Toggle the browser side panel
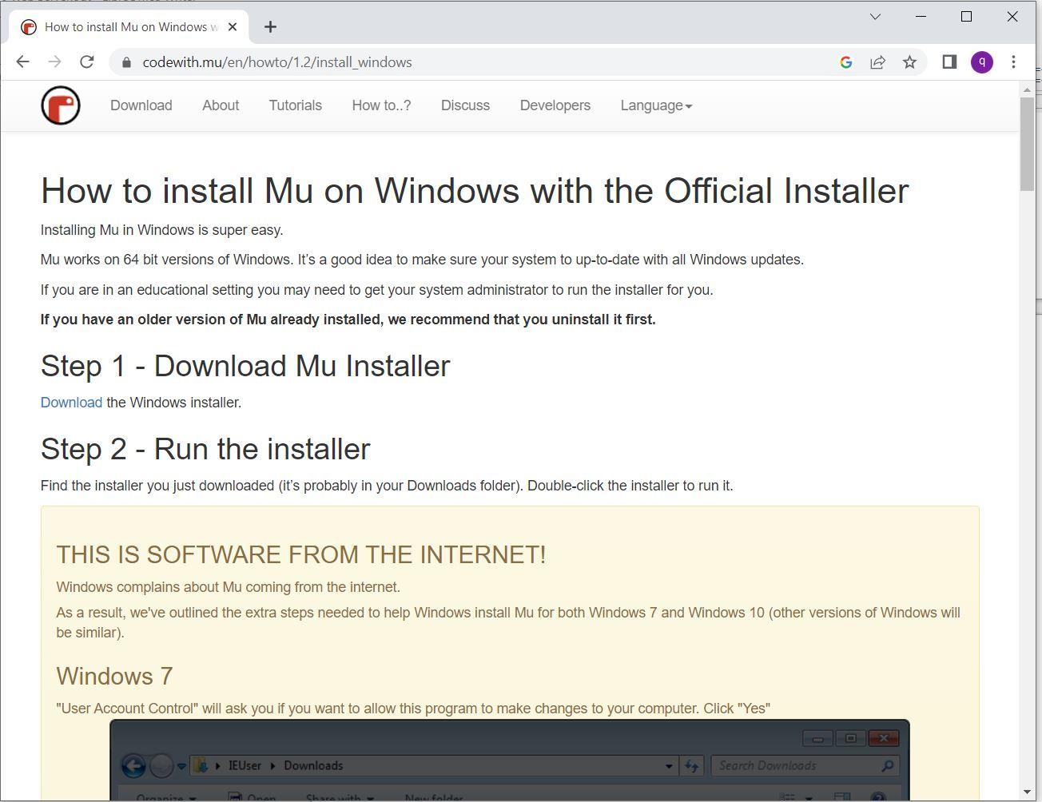The image size is (1042, 802). [949, 62]
